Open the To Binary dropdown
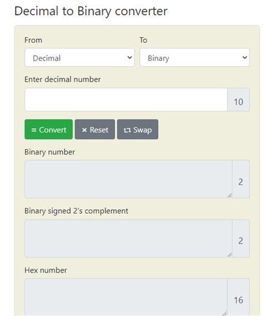This screenshot has width=264, height=316. click(194, 57)
